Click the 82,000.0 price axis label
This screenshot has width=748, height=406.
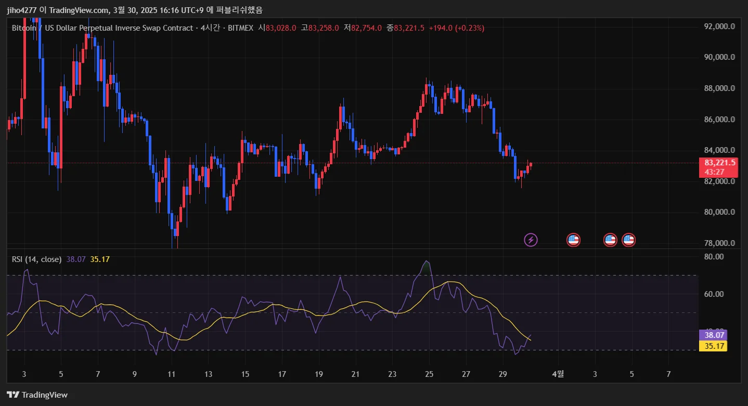coord(719,181)
